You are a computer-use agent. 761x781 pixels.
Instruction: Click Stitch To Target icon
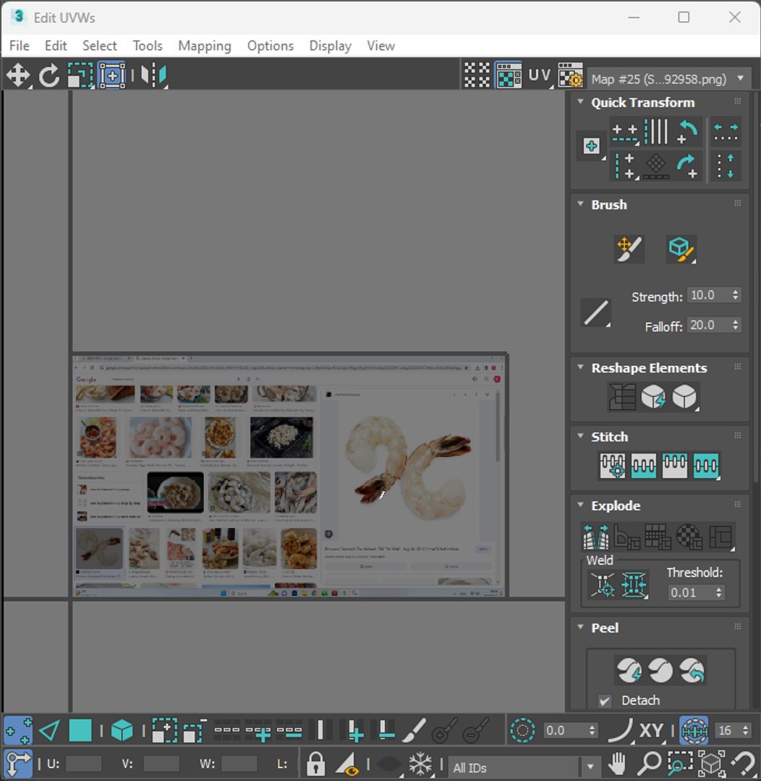612,466
